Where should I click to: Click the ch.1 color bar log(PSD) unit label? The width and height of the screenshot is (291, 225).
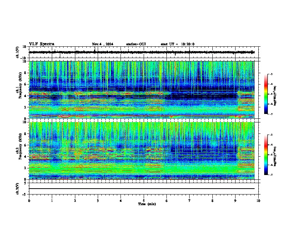pyautogui.click(x=275, y=96)
